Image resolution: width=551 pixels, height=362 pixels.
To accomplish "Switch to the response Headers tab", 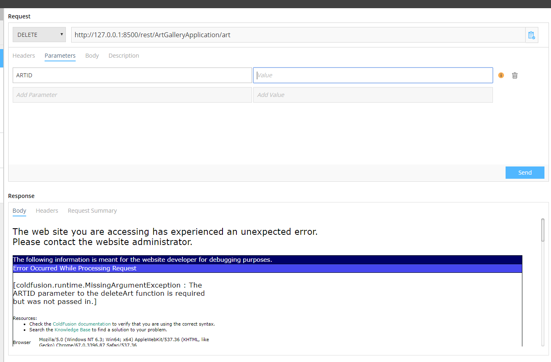I will click(x=47, y=211).
